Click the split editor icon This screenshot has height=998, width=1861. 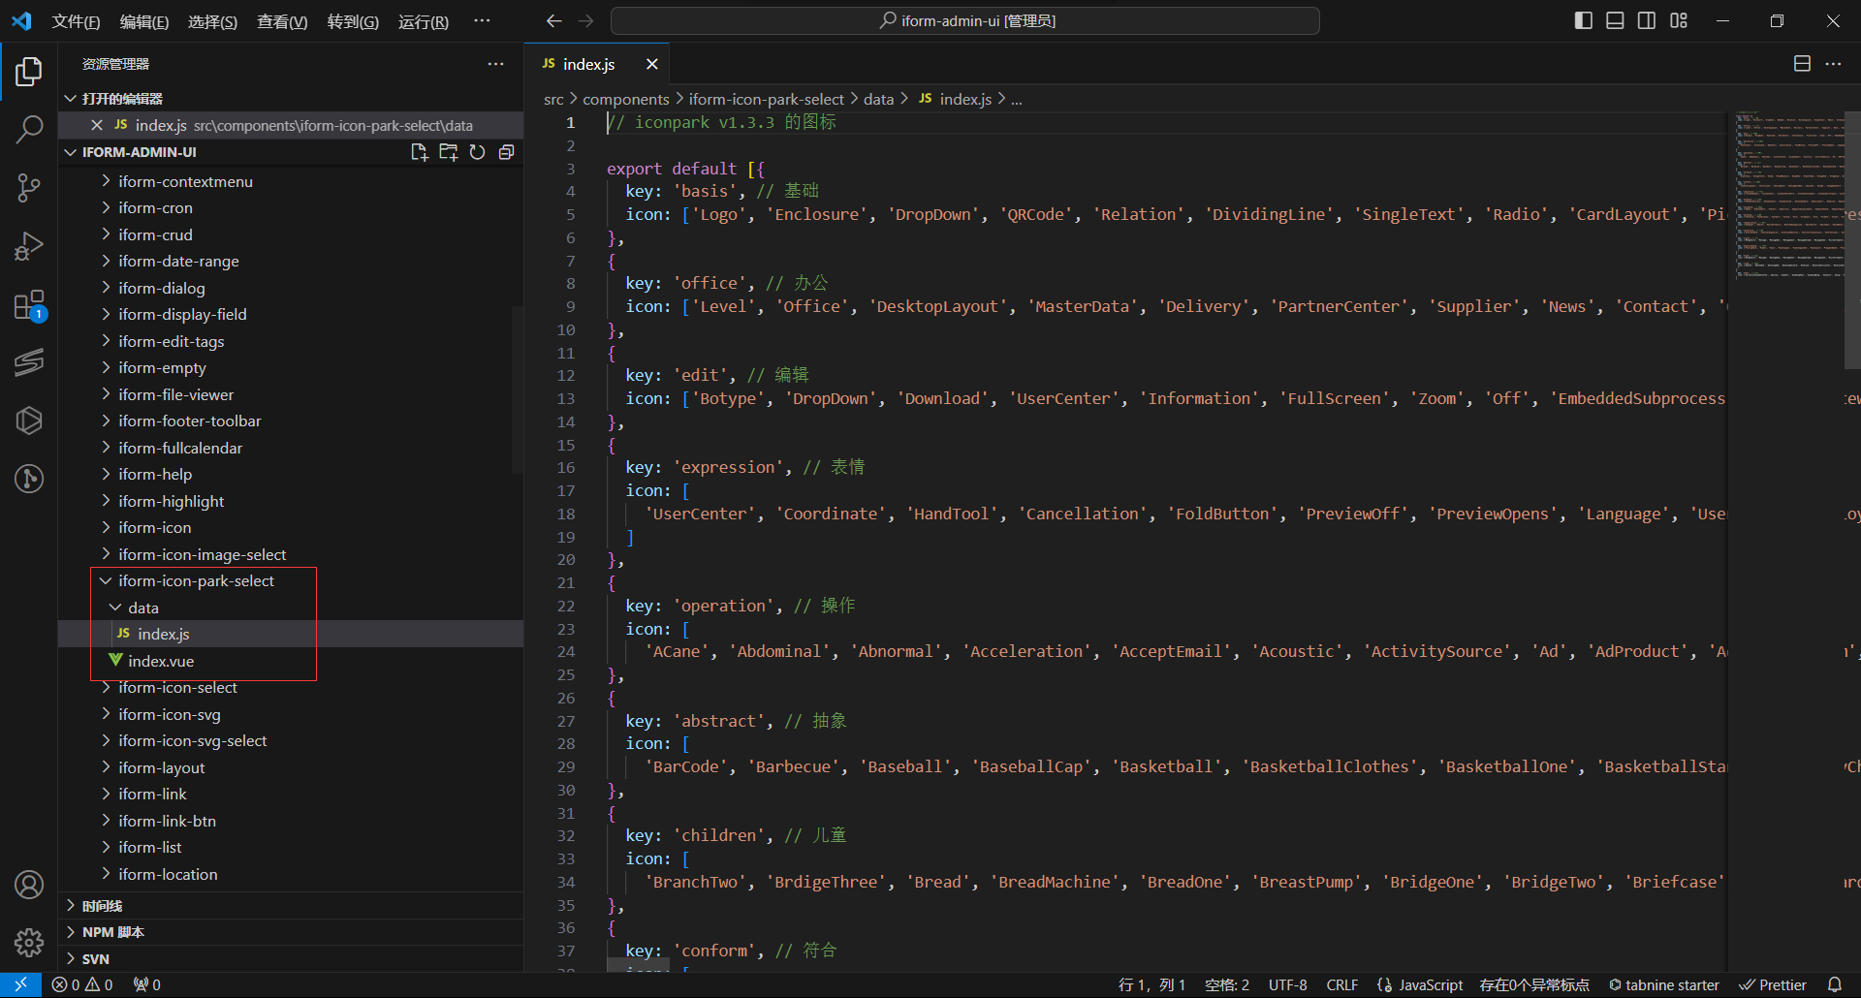(x=1802, y=64)
